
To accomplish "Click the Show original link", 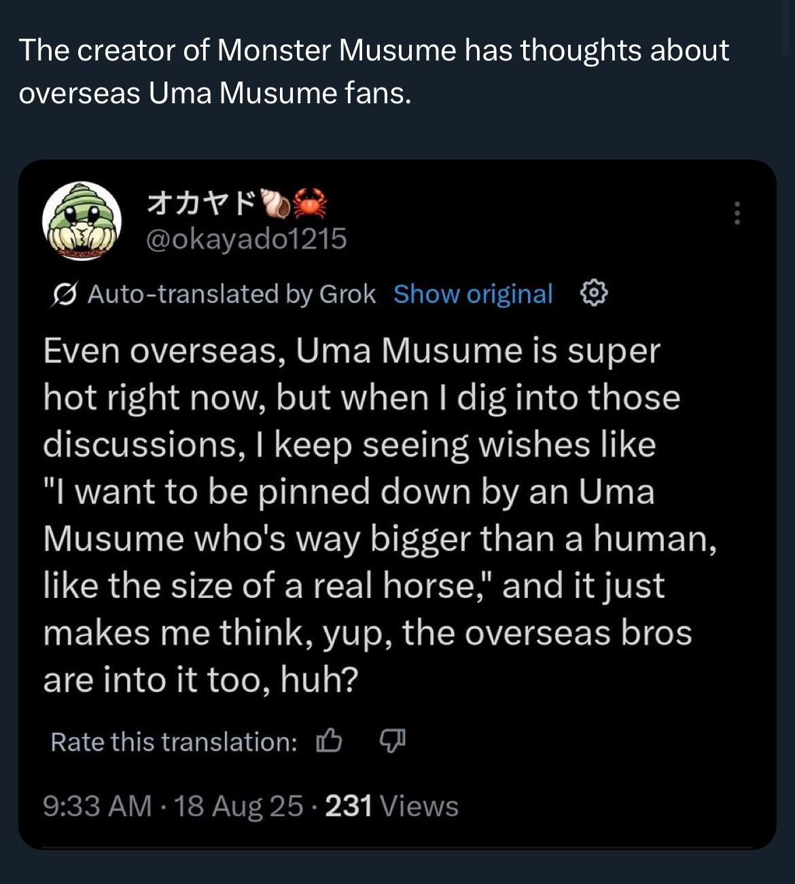I will pyautogui.click(x=473, y=294).
